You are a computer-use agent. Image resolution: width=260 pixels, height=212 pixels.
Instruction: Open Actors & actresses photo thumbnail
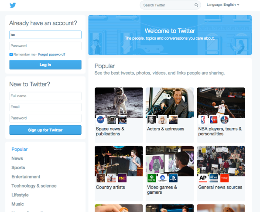point(170,103)
